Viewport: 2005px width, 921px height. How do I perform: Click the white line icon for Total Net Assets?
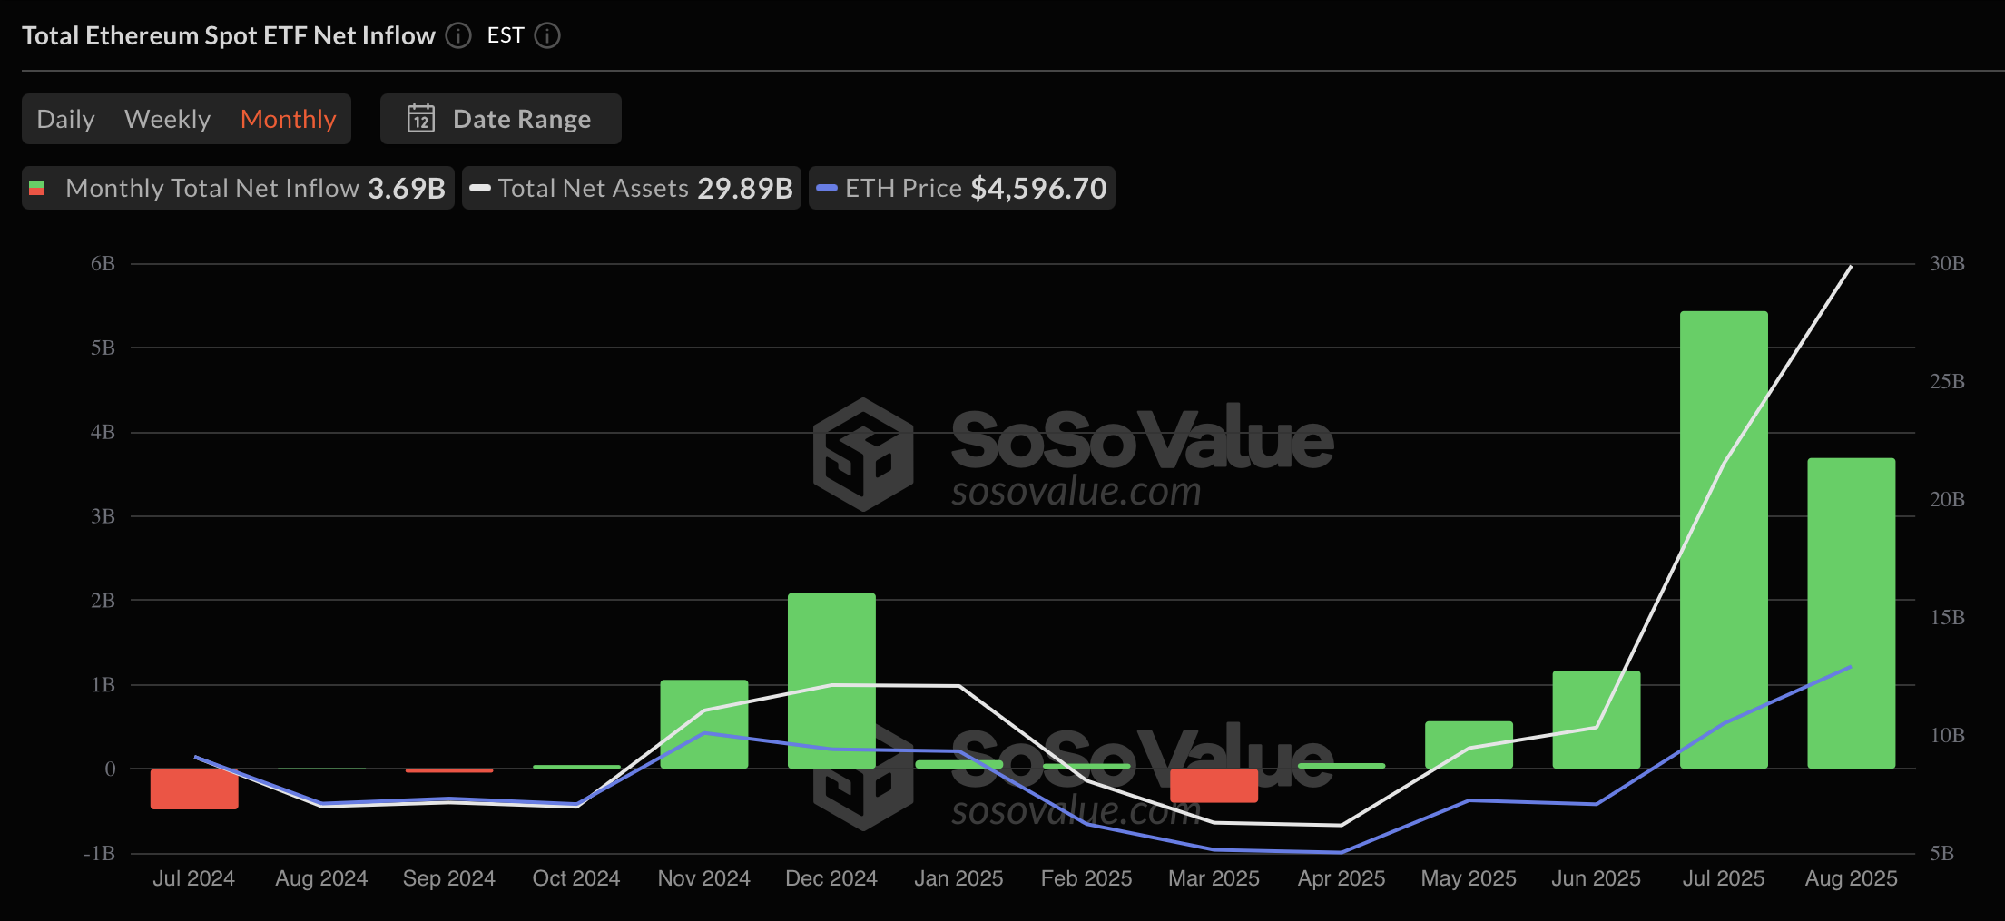(x=481, y=188)
